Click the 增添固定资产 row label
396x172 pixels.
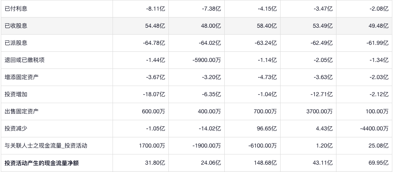[22, 77]
